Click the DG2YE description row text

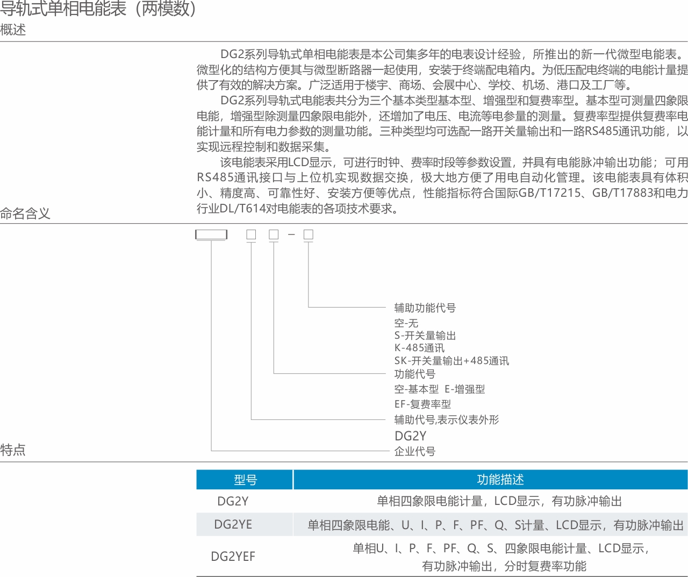(x=496, y=525)
